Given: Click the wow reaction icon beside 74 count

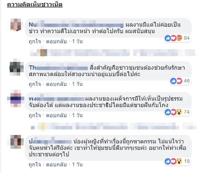Looking at the screenshot, I should coord(179,112).
